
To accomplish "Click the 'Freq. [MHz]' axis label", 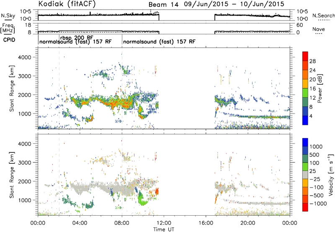I will point(8,28).
